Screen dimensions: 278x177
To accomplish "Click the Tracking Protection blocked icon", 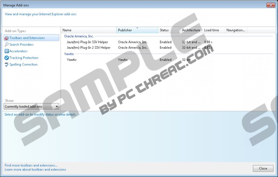I will click(x=6, y=58).
